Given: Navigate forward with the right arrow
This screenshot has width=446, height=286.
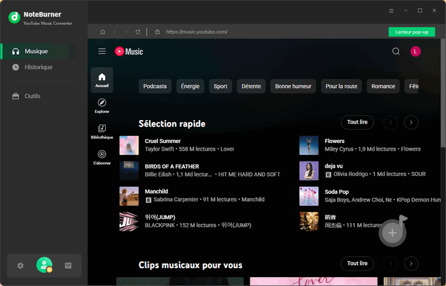Looking at the screenshot, I should click(x=126, y=32).
